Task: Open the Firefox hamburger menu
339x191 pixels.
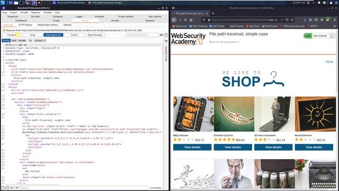Action: [x=334, y=20]
